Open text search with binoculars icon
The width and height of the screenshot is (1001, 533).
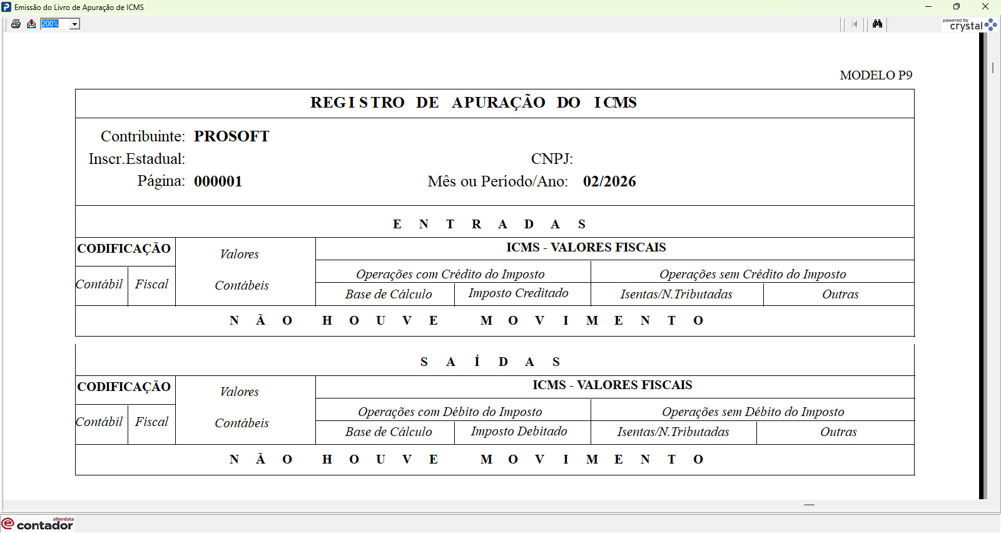tap(877, 24)
